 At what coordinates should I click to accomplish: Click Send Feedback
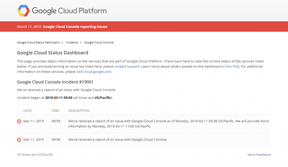pyautogui.click(x=259, y=154)
